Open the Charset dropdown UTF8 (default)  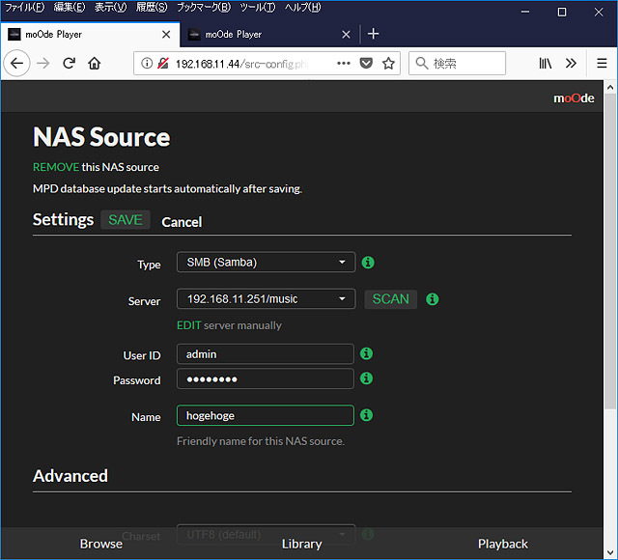pyautogui.click(x=267, y=534)
